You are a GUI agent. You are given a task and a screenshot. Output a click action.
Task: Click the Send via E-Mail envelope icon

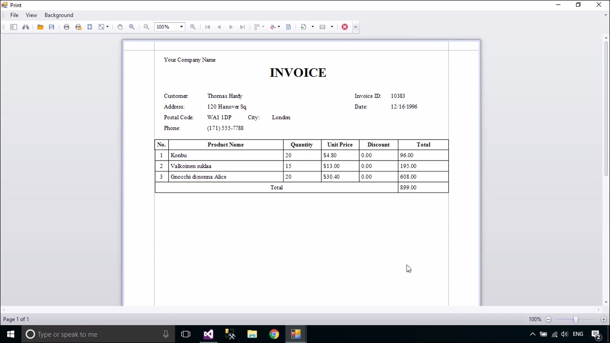pos(323,27)
